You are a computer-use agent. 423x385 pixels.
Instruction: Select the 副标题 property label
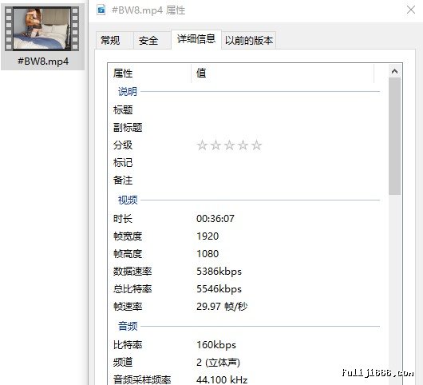point(128,128)
